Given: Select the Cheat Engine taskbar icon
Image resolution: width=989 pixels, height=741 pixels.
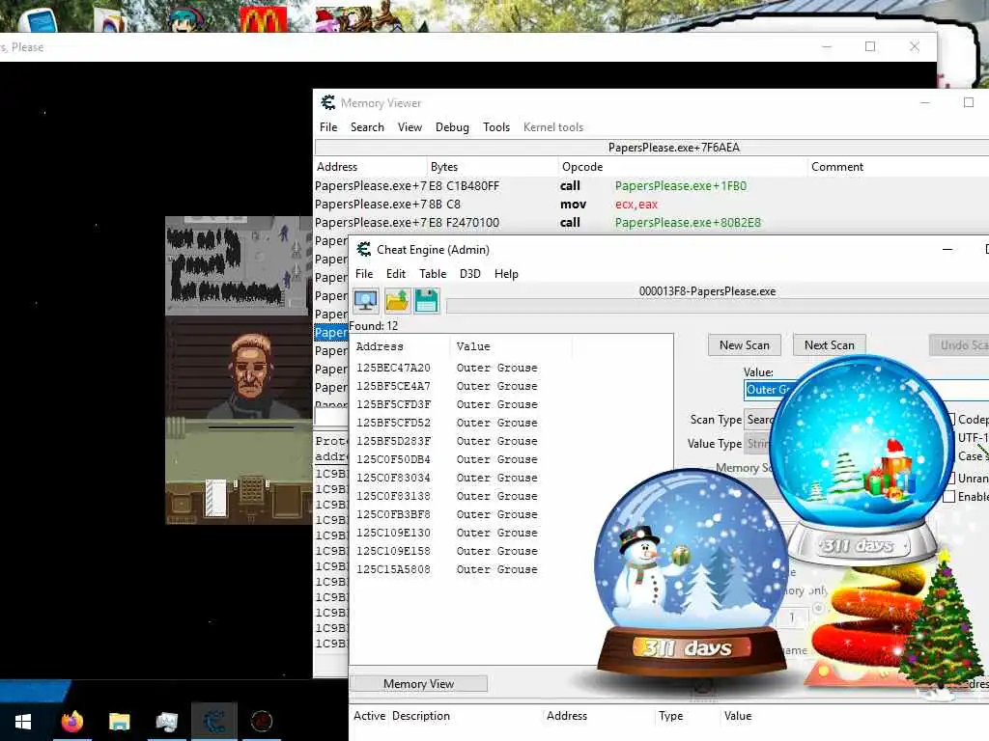Looking at the screenshot, I should (214, 722).
